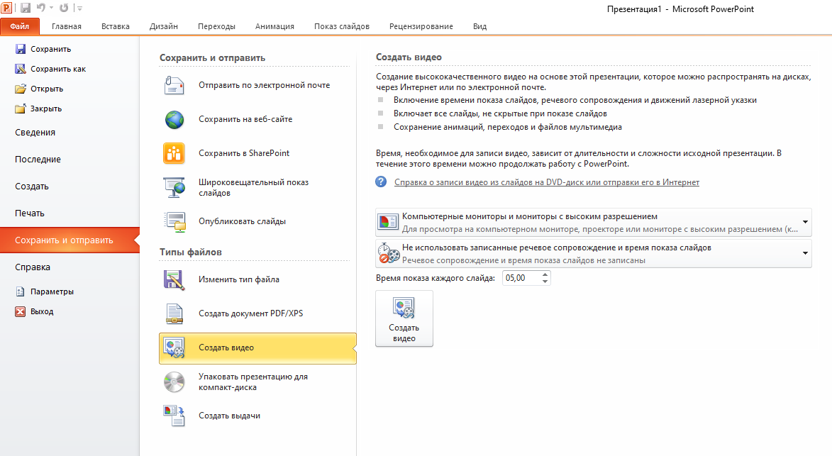Click the Открыть folder icon in sidebar
The image size is (832, 456).
point(20,89)
